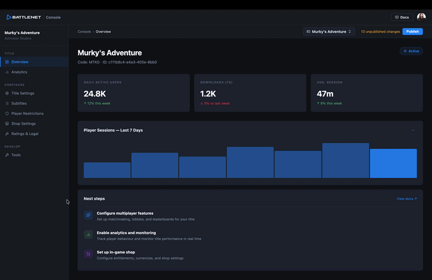This screenshot has width=432, height=280.
Task: Click the Active status badge
Action: click(411, 51)
